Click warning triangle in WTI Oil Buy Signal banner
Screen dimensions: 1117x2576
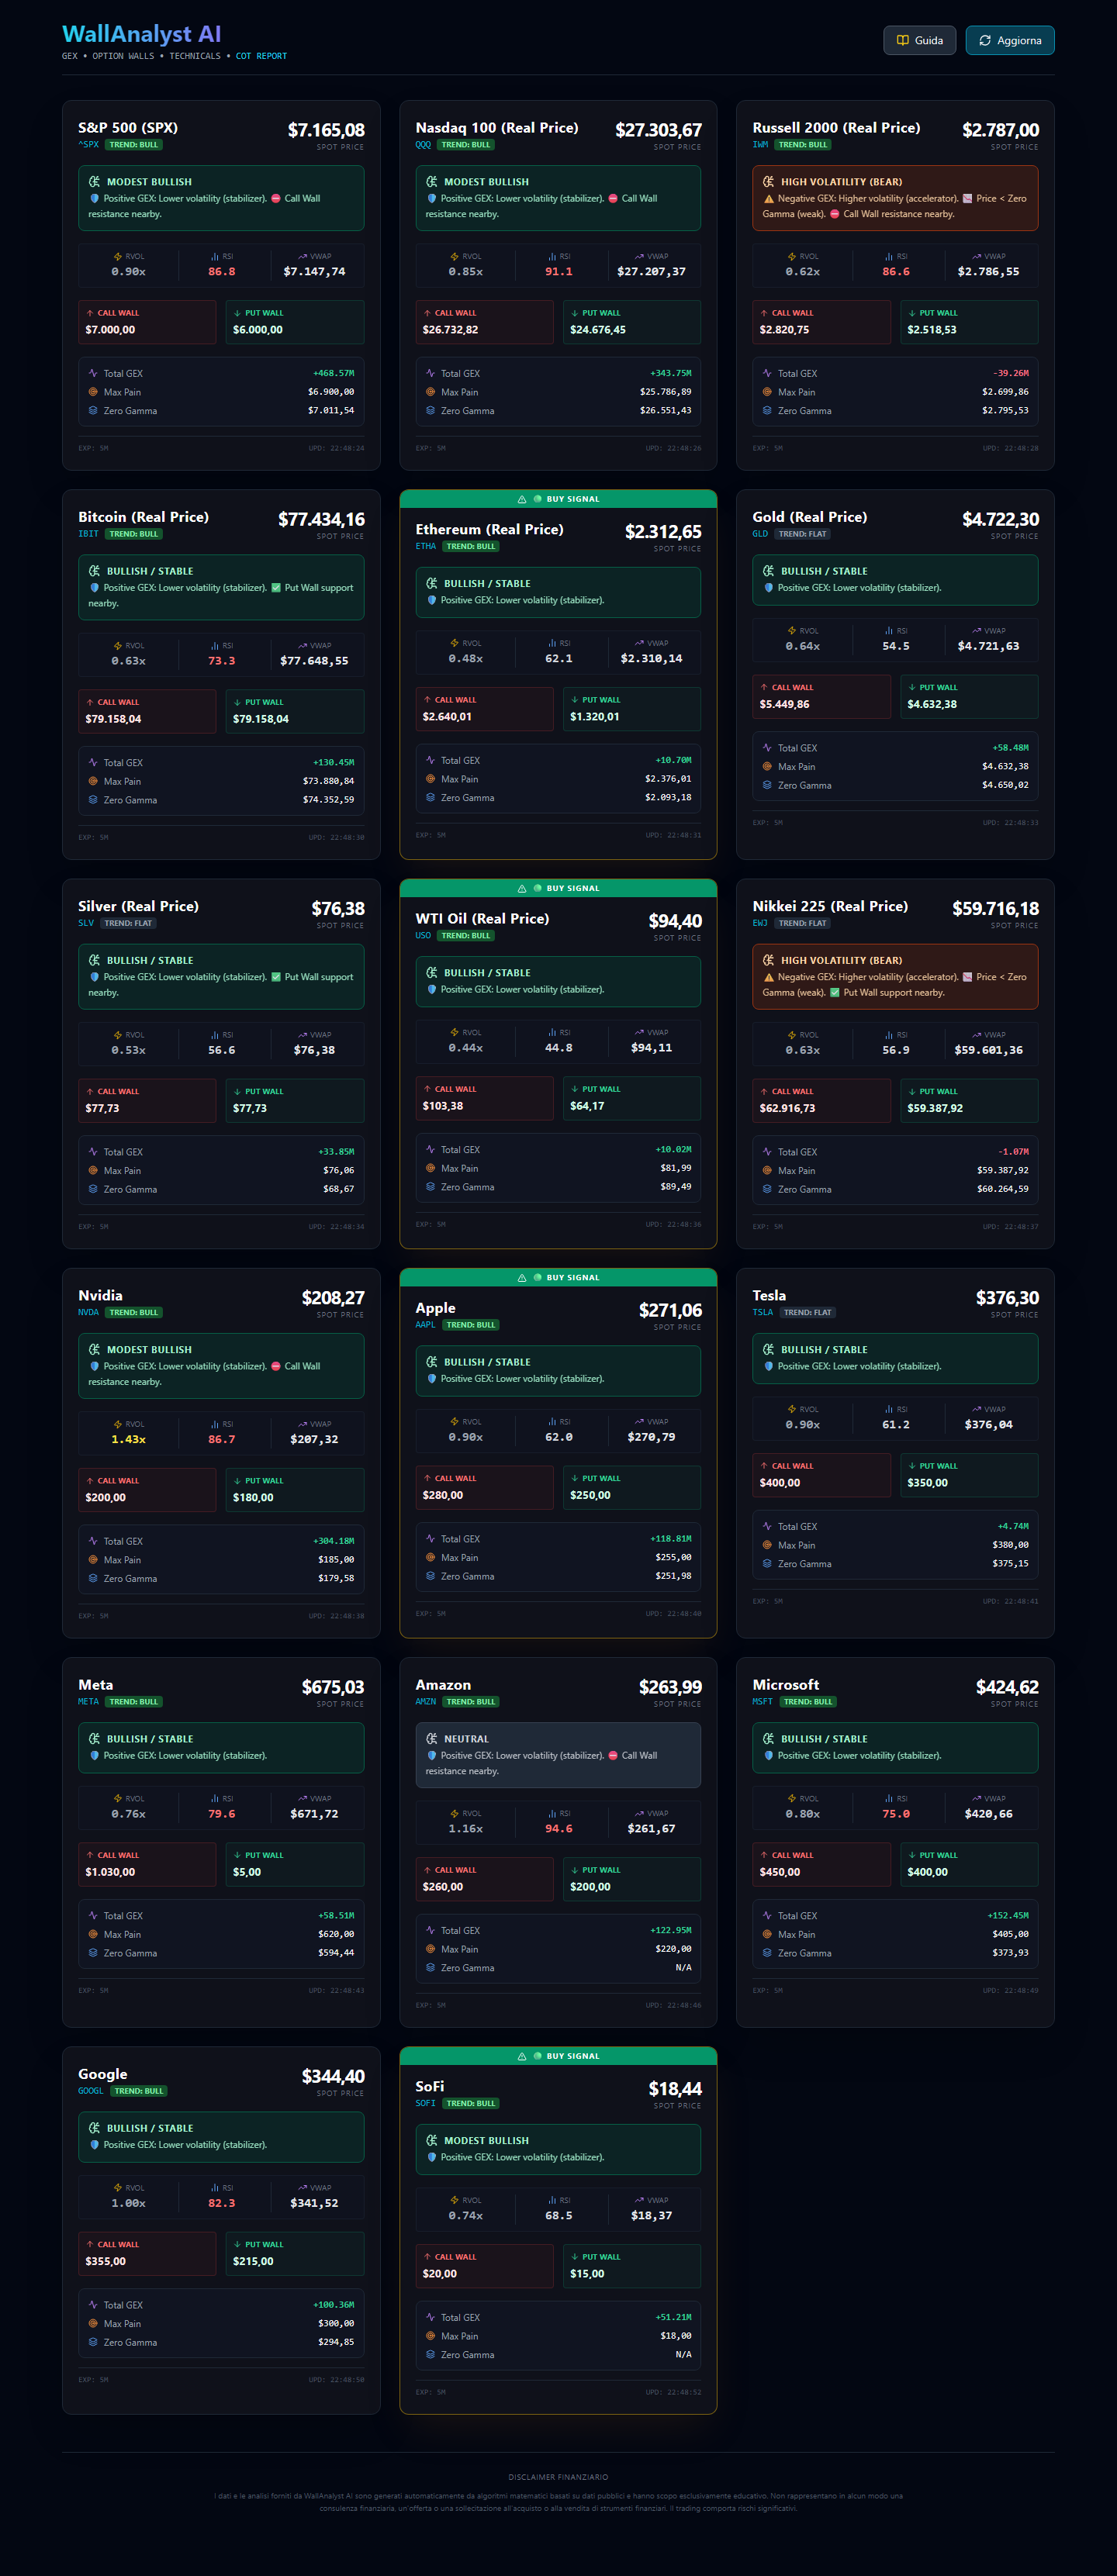522,888
